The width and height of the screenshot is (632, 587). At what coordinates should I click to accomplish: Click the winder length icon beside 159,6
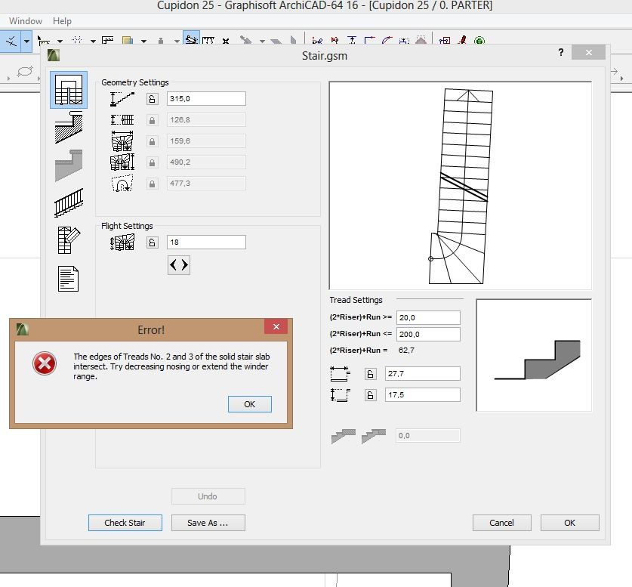coord(122,141)
